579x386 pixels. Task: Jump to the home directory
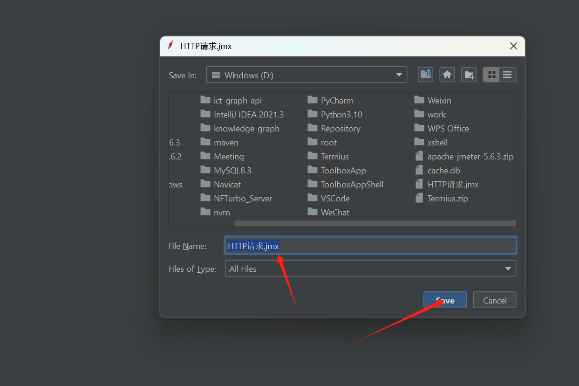pyautogui.click(x=447, y=75)
